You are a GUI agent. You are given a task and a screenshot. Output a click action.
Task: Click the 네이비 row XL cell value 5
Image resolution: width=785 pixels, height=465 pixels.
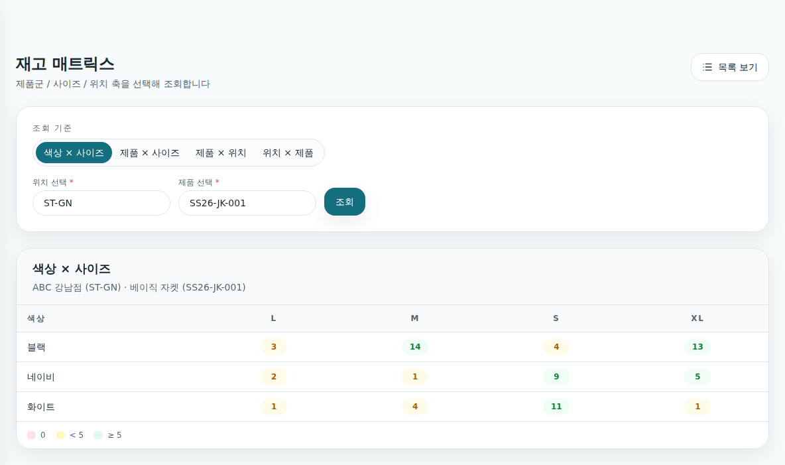click(697, 377)
